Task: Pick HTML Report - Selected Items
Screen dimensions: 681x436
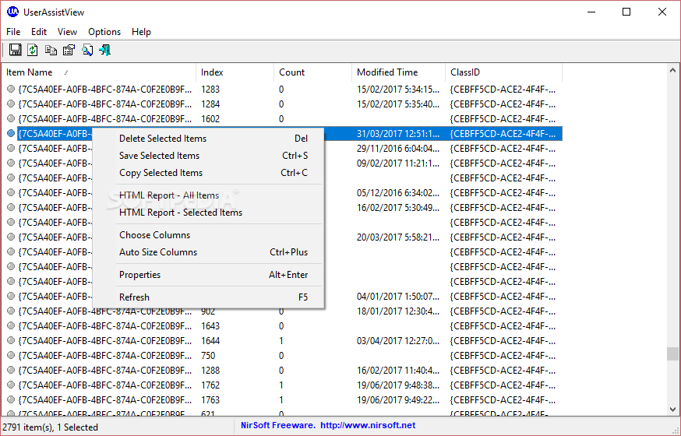Action: point(209,213)
